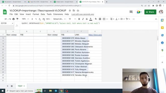
Task: Select the TEST sheet tab
Action: [21, 86]
